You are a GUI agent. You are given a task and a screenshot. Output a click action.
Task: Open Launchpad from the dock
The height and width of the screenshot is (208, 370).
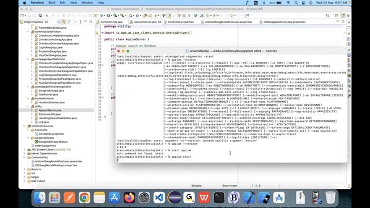coord(54,198)
